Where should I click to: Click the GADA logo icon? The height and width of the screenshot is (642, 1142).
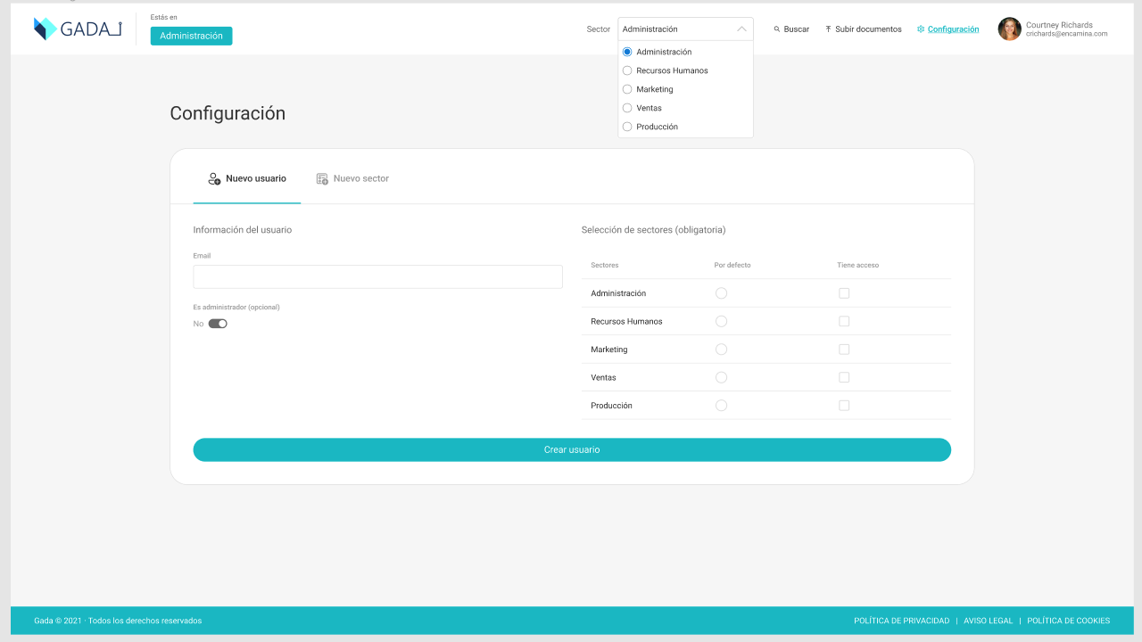(46, 29)
